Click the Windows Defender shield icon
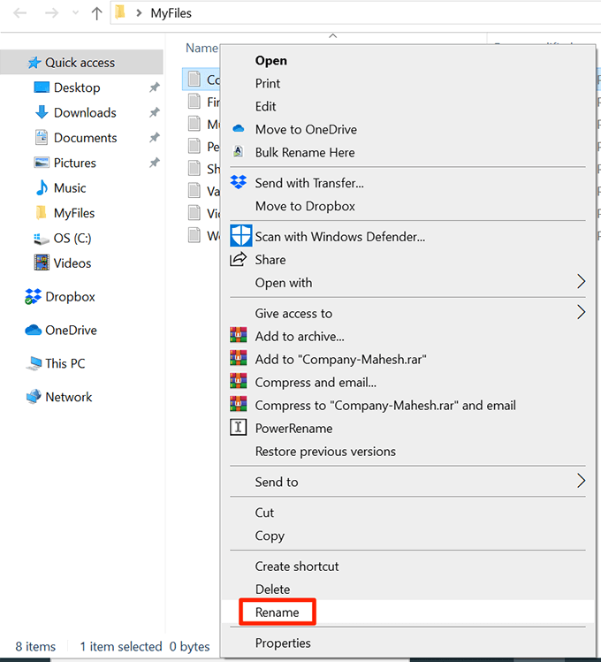 click(x=240, y=236)
